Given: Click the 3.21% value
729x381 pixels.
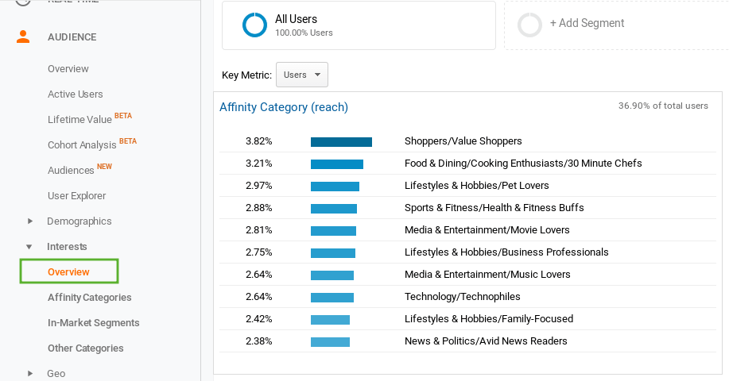Looking at the screenshot, I should click(x=259, y=164).
